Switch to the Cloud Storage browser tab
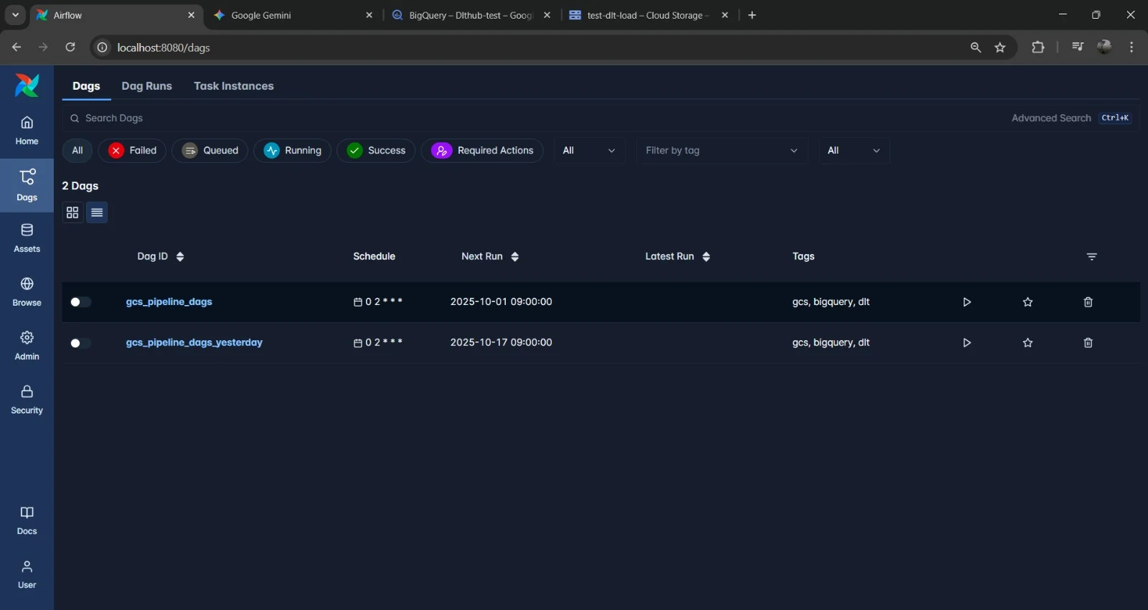This screenshot has height=610, width=1148. pyautogui.click(x=649, y=15)
